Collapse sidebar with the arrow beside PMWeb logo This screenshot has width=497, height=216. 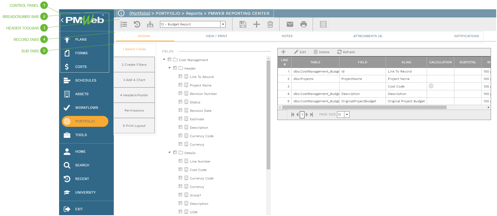pyautogui.click(x=62, y=20)
